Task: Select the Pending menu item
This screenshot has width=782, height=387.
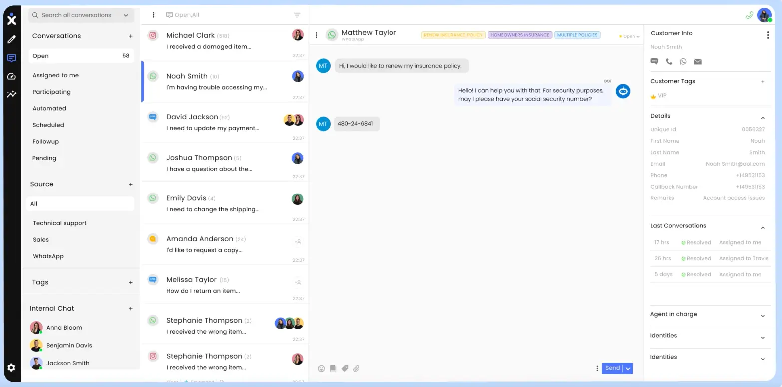Action: click(x=44, y=158)
